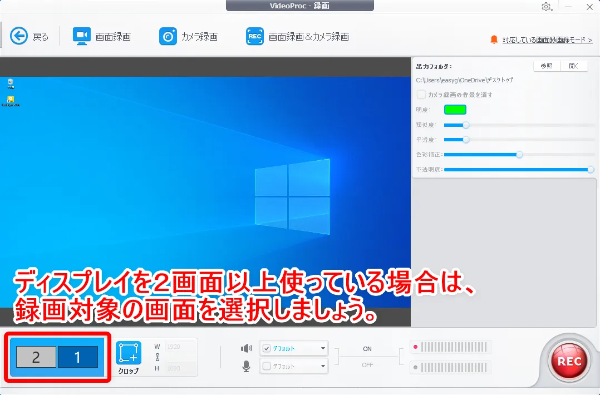Enable カメラ録画の背景を消す checkbox
Screen dimensions: 600x395
(x=421, y=95)
